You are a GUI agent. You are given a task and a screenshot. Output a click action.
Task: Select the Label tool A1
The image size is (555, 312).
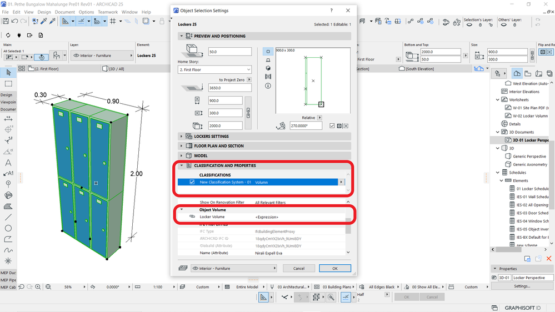pyautogui.click(x=8, y=173)
